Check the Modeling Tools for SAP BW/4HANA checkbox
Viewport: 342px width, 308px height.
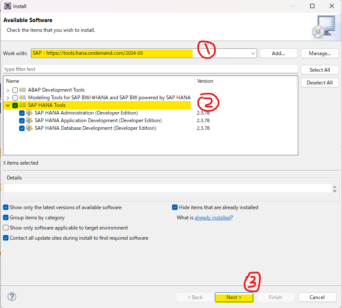point(15,98)
